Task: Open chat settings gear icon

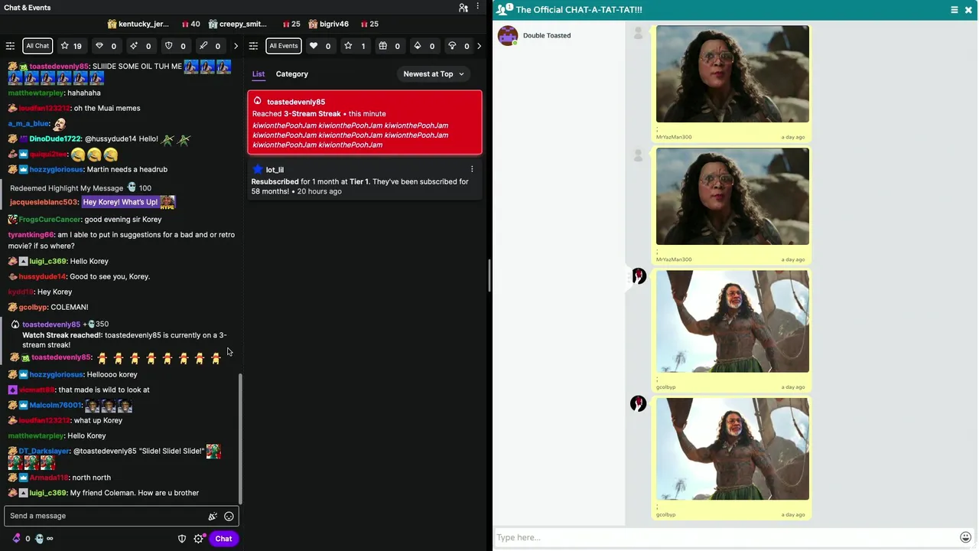Action: click(199, 539)
